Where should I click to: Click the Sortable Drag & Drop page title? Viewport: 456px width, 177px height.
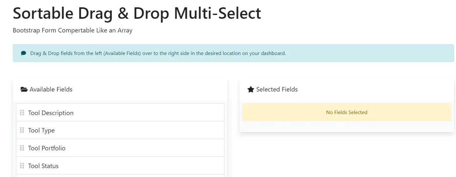137,13
